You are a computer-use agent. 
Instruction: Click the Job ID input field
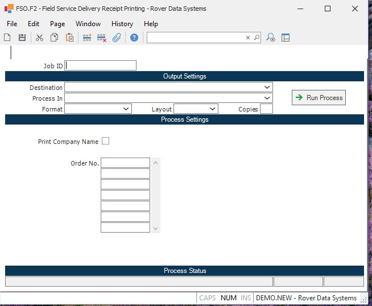tap(101, 65)
